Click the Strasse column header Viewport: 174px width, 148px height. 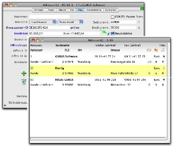click(115, 50)
